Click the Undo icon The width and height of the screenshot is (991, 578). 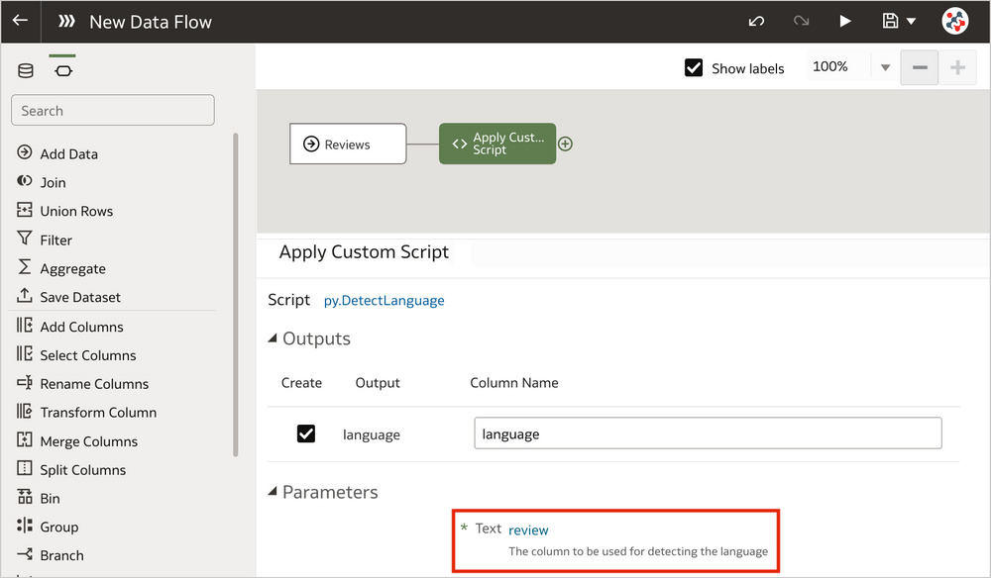756,20
